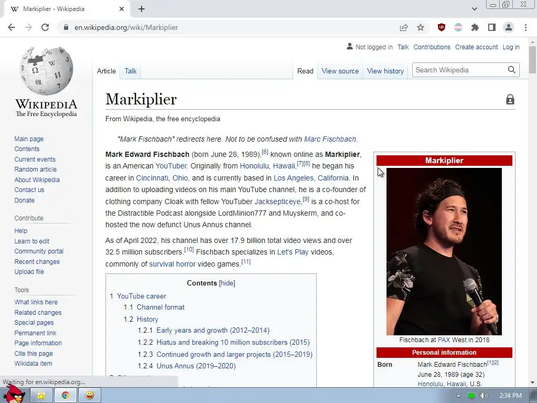537x403 pixels.
Task: Click the striped flag extension icon
Action: 458,27
